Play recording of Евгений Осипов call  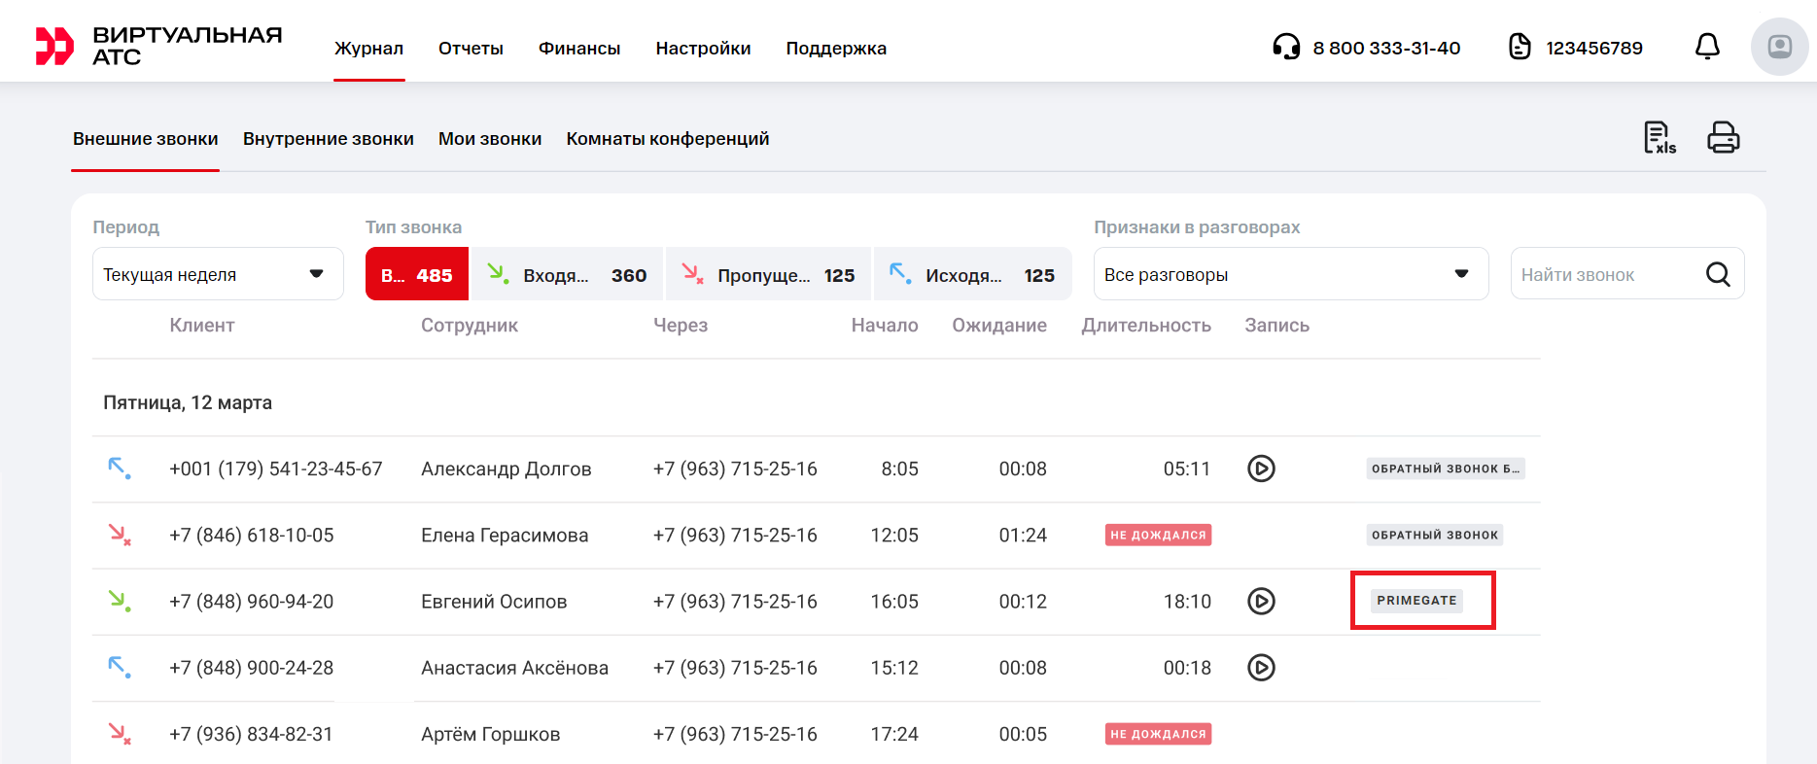coord(1261,602)
